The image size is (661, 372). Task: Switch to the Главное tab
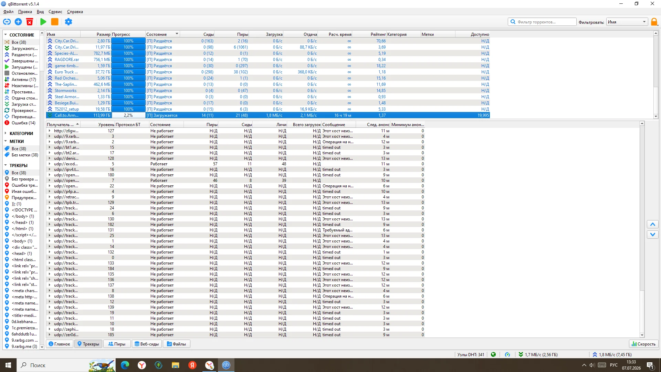tap(60, 344)
